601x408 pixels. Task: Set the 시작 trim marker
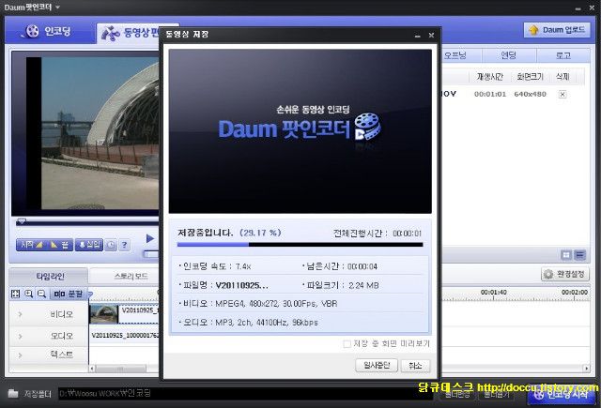pyautogui.click(x=32, y=245)
